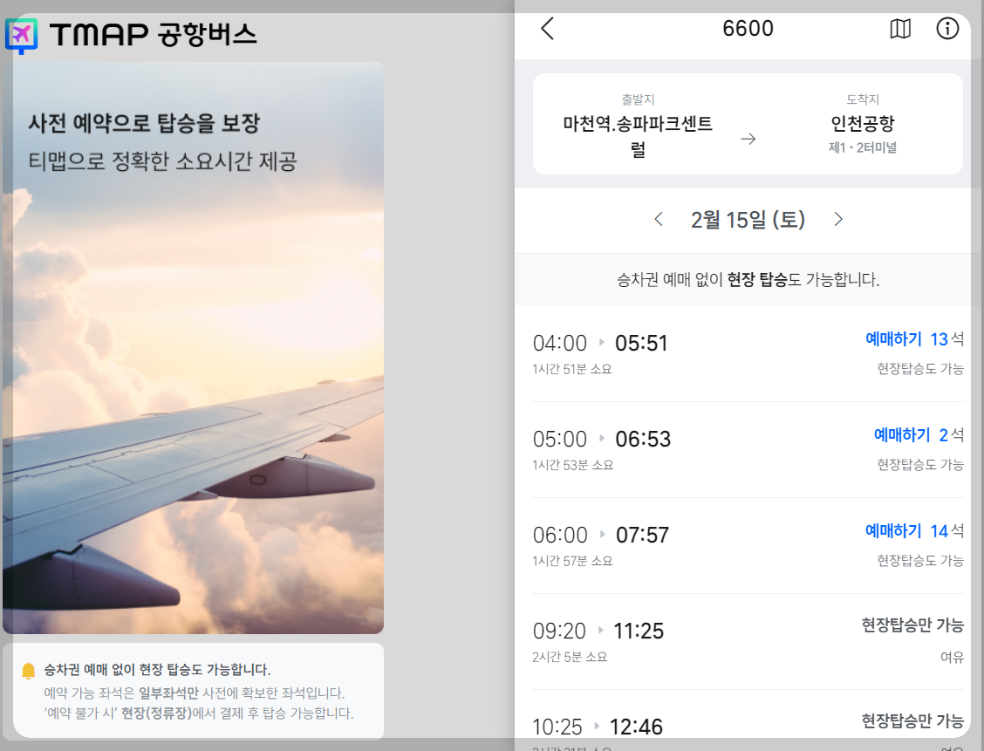Screen dimensions: 984x751
Task: Go back using the left arrow icon
Action: (x=547, y=29)
